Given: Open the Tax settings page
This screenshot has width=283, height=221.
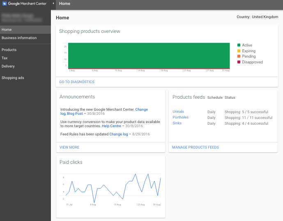Looking at the screenshot, I should [x=5, y=58].
